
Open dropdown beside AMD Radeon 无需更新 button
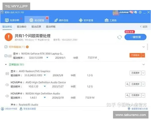click(143, 73)
